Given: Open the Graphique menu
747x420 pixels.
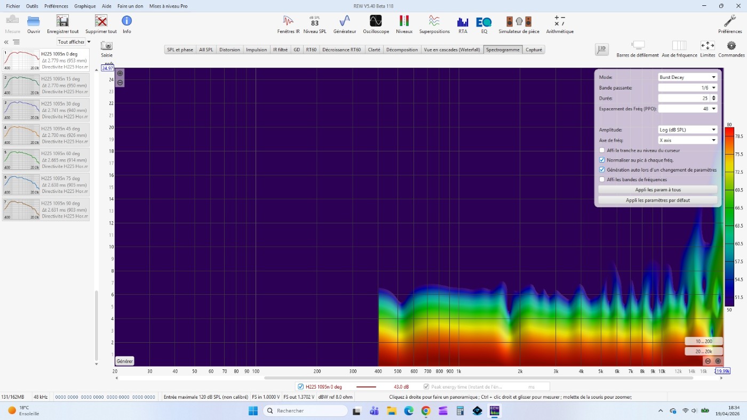Looking at the screenshot, I should point(85,6).
